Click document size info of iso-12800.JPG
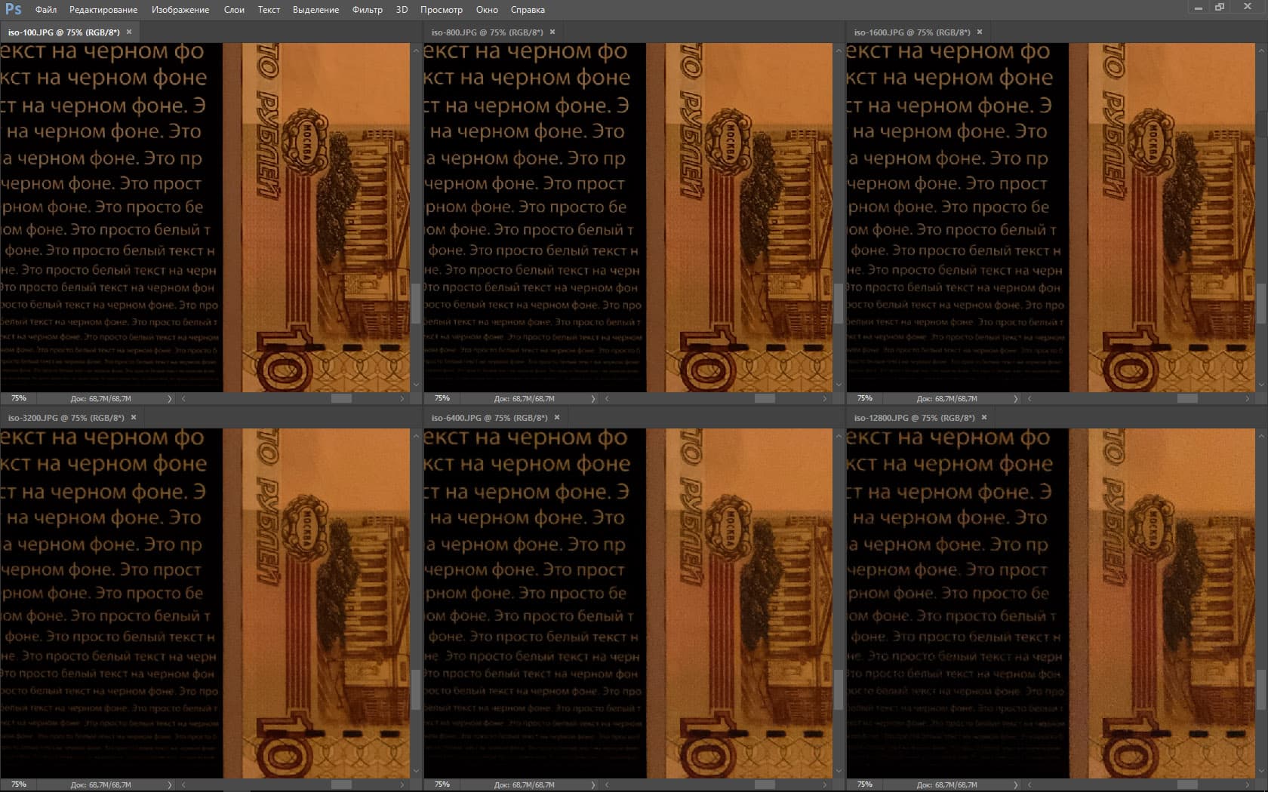Image resolution: width=1268 pixels, height=792 pixels. tap(947, 784)
